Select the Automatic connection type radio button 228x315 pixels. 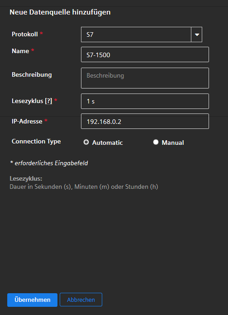(x=86, y=142)
